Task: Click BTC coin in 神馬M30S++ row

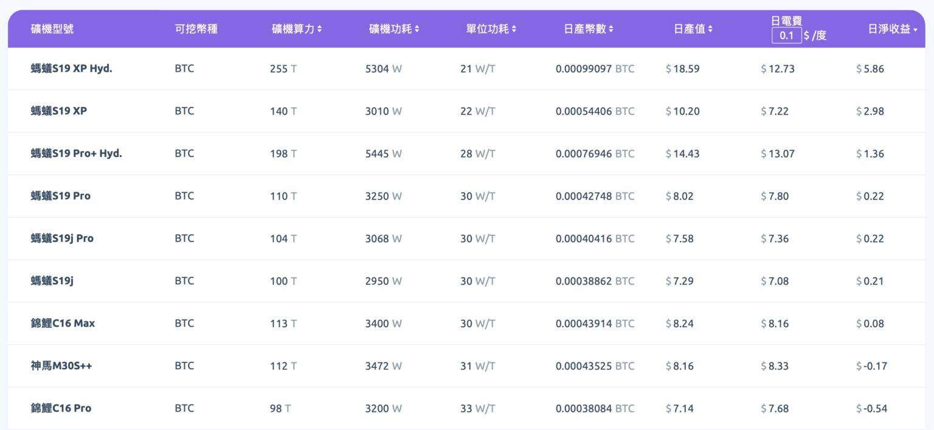Action: [184, 366]
